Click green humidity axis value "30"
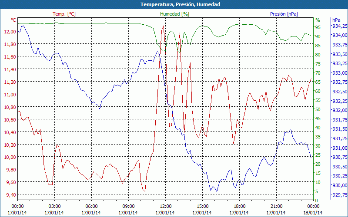Viewport: 348px width, 217px height. 318,146
